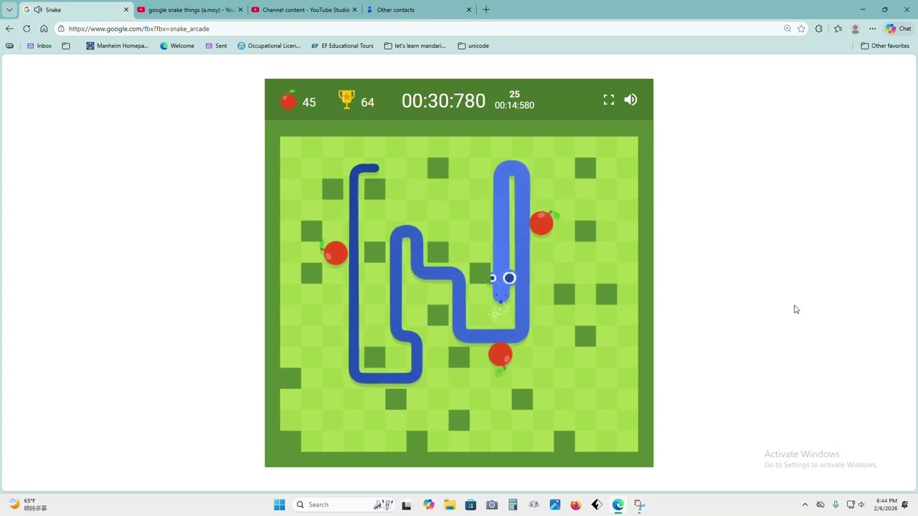Open a new browser tab

pyautogui.click(x=486, y=10)
